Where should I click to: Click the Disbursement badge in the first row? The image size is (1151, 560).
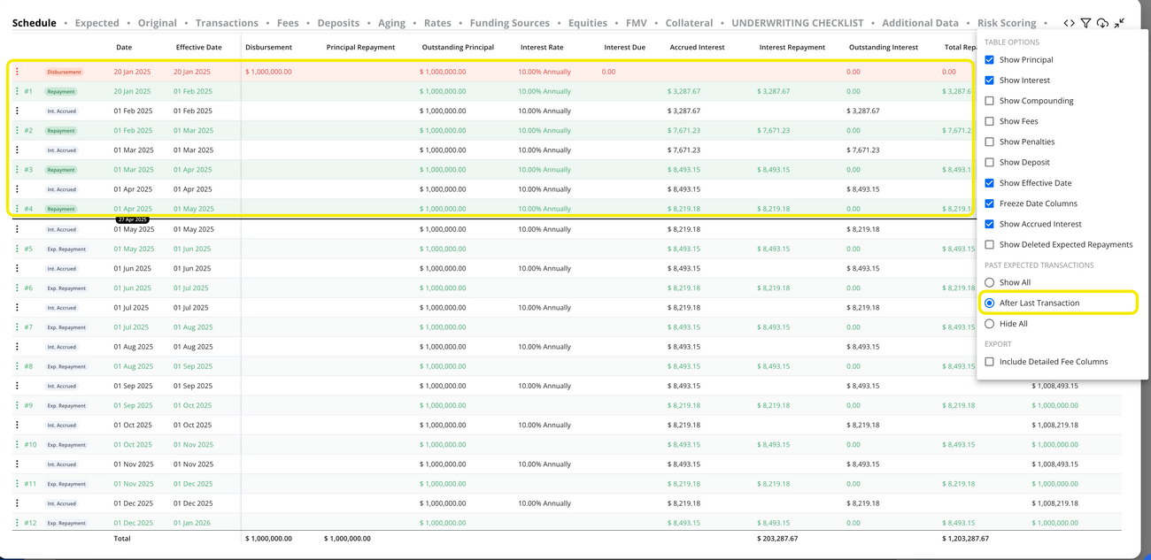pyautogui.click(x=64, y=72)
